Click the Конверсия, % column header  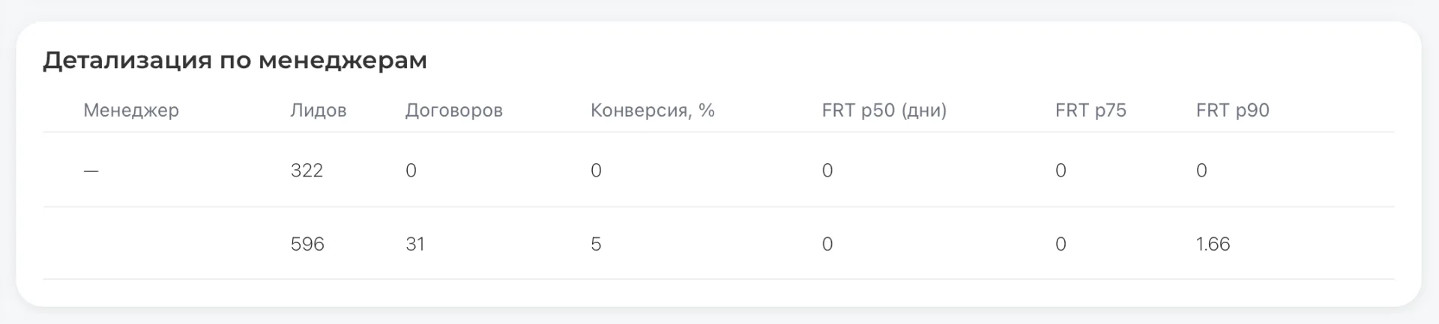(x=653, y=111)
